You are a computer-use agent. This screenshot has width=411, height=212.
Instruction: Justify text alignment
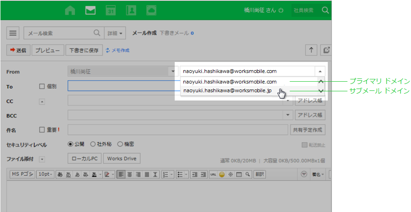(147, 174)
